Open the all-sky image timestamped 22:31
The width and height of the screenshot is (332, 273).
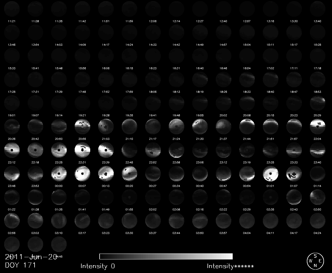tap(82, 150)
